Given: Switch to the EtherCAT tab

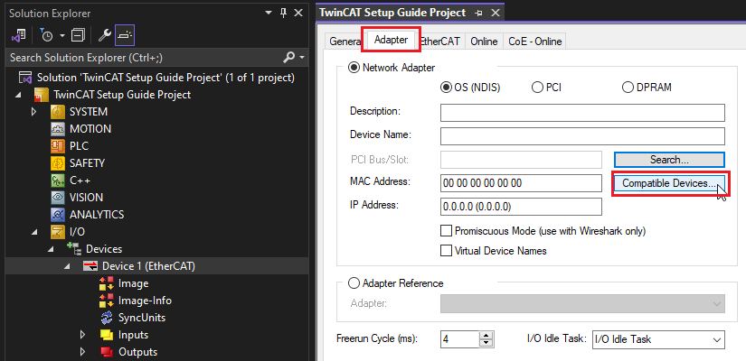Looking at the screenshot, I should (x=440, y=42).
